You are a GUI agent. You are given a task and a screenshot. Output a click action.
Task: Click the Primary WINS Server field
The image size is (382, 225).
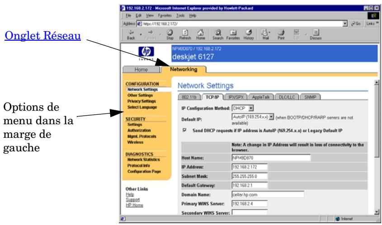pos(250,204)
